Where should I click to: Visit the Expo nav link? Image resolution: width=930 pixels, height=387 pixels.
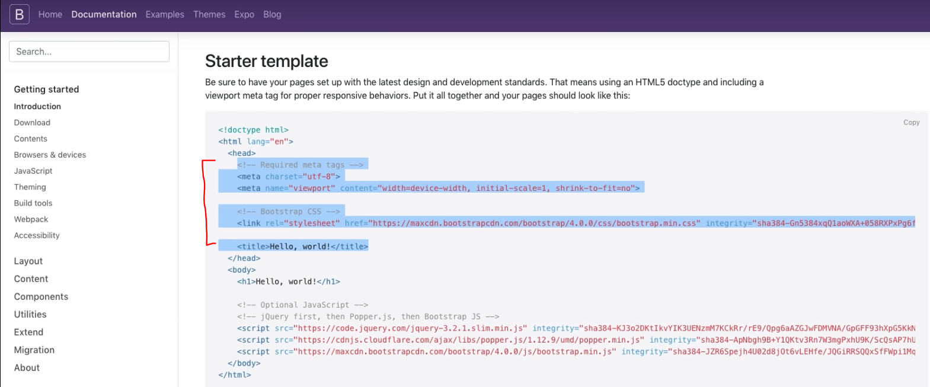(x=244, y=14)
